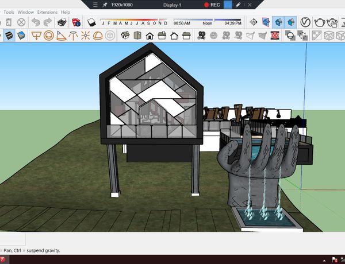Viewport: 345px width, 264px height.
Task: Toggle the shadows display button
Action: click(92, 22)
